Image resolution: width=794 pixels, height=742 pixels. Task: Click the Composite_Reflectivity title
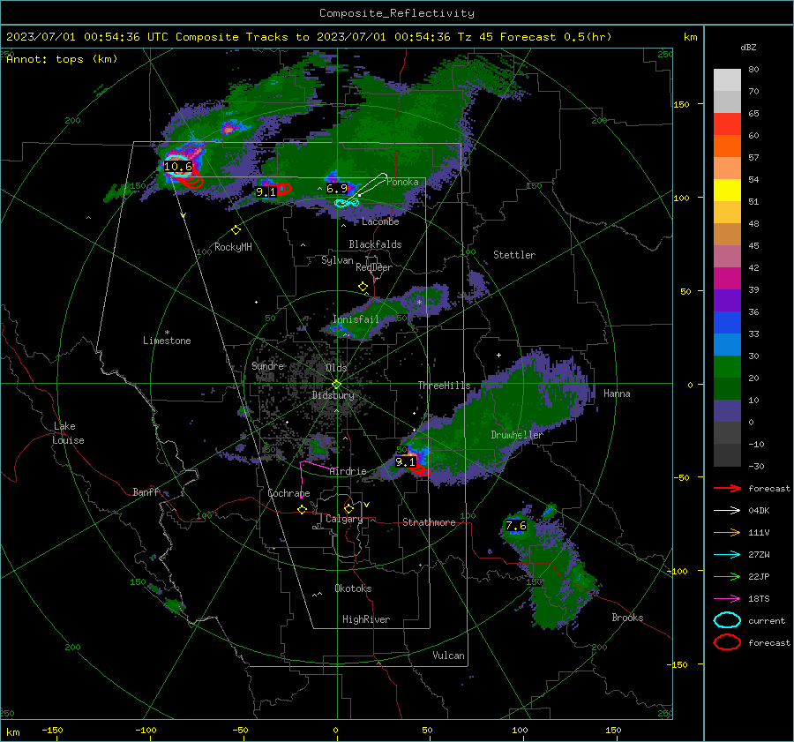pyautogui.click(x=397, y=13)
